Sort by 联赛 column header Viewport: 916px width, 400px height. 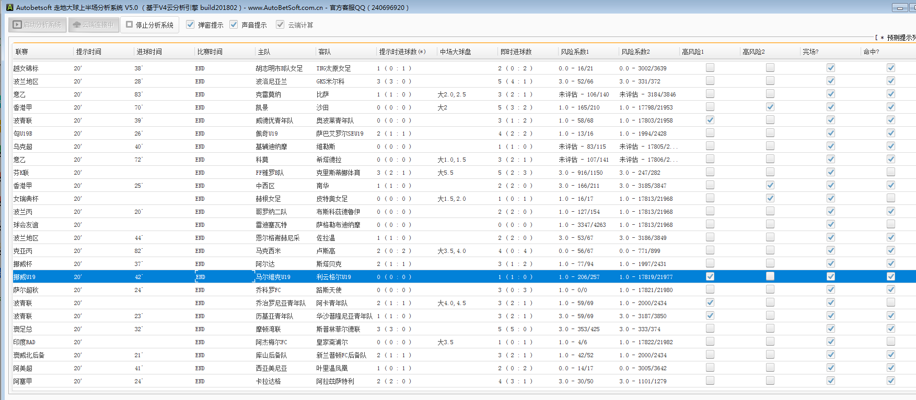pos(22,52)
